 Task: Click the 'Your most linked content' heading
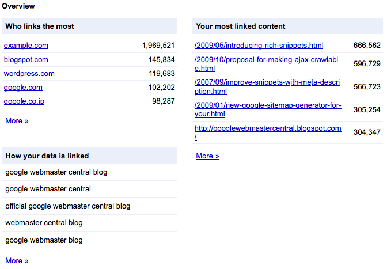(x=241, y=26)
